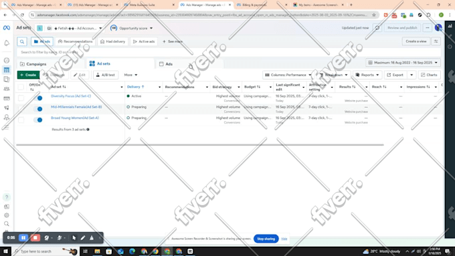Check the Diversity Focus row checkbox
The height and width of the screenshot is (256, 455).
[21, 98]
